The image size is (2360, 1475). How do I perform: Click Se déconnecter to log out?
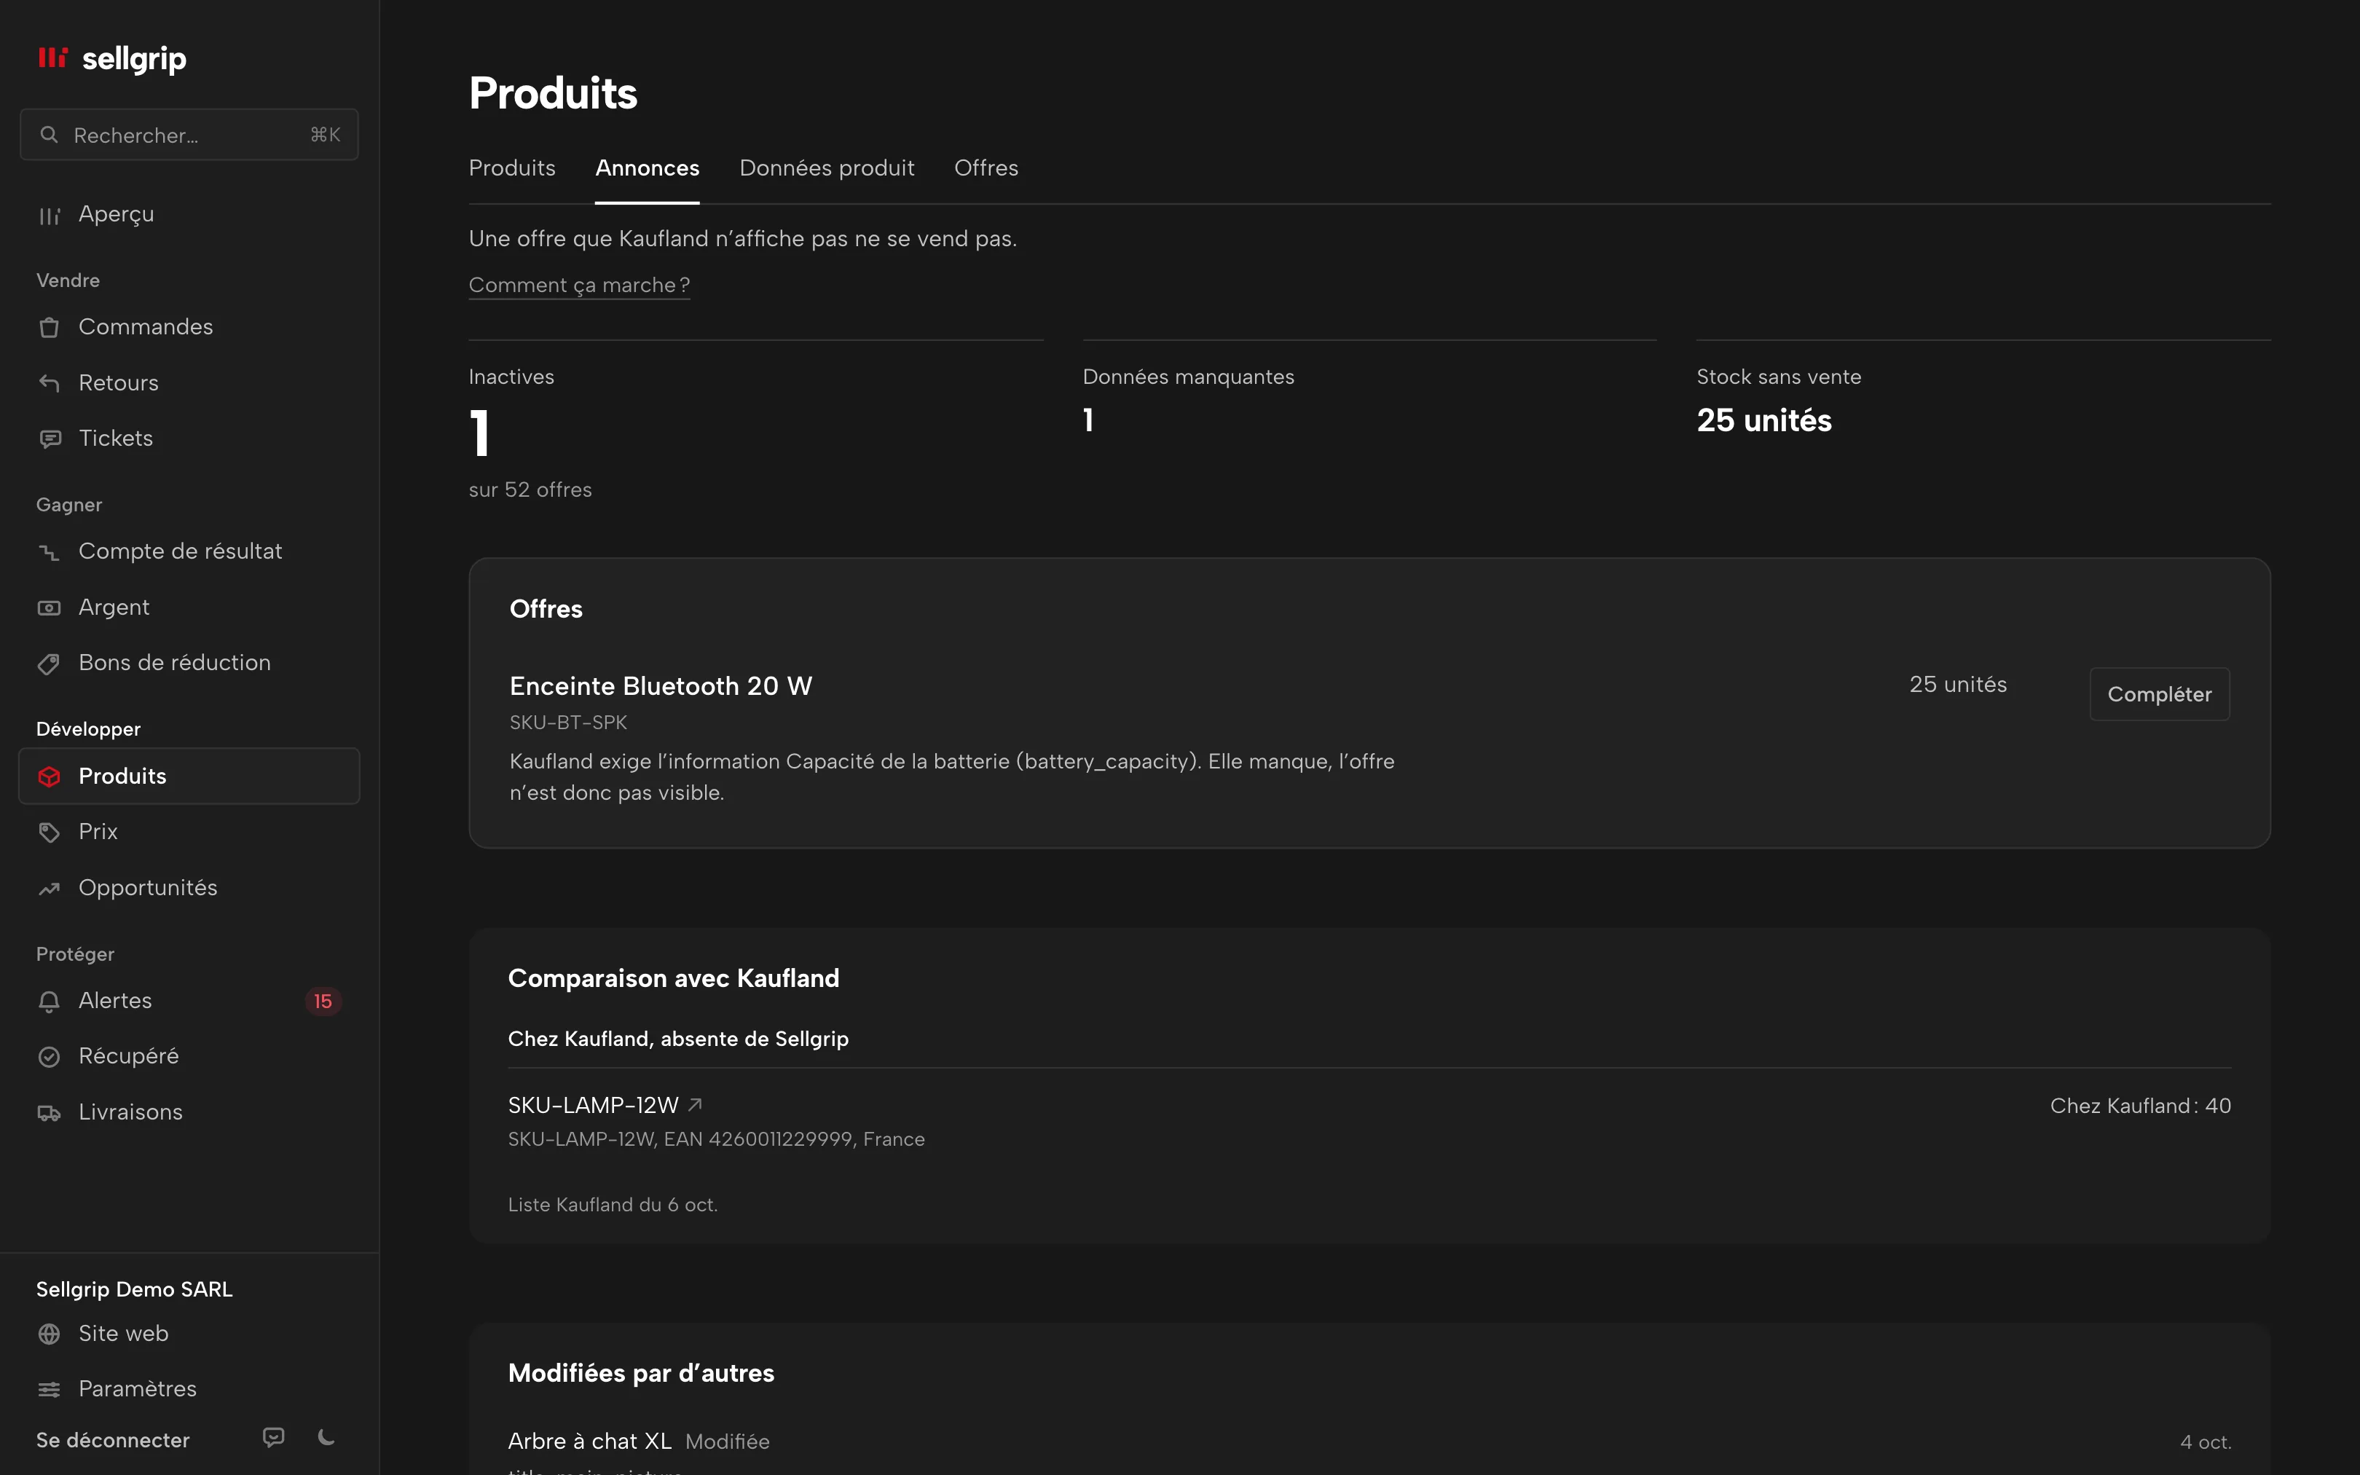click(x=113, y=1440)
